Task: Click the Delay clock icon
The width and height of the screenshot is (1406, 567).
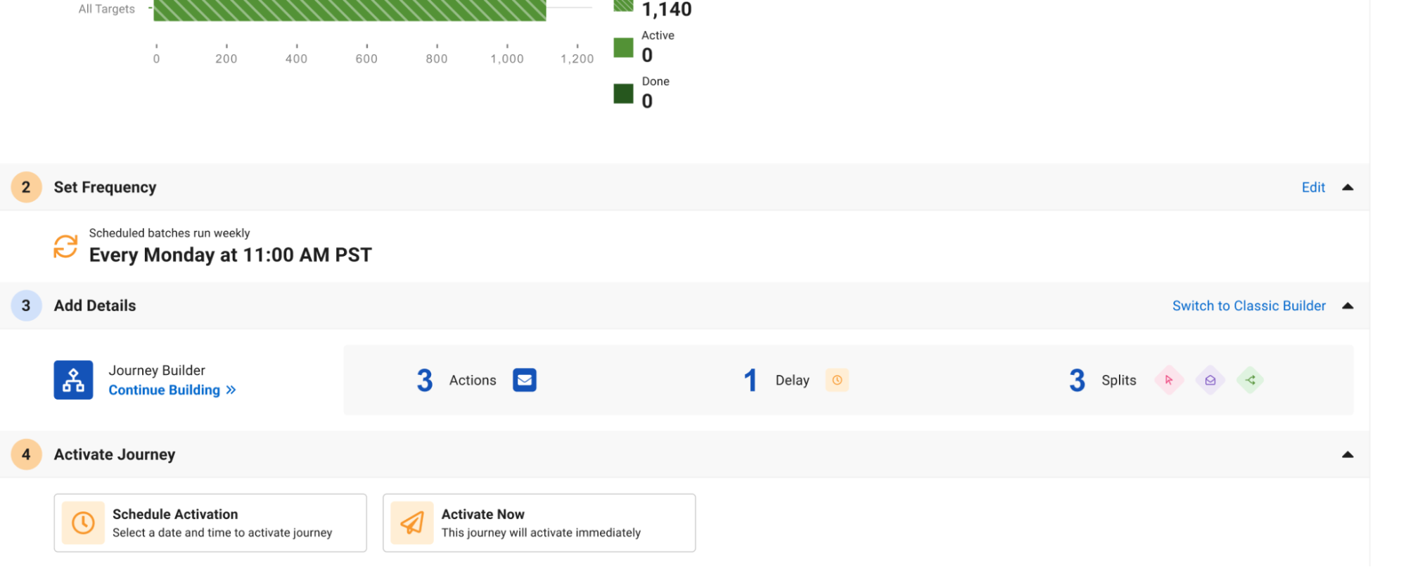Action: (837, 380)
